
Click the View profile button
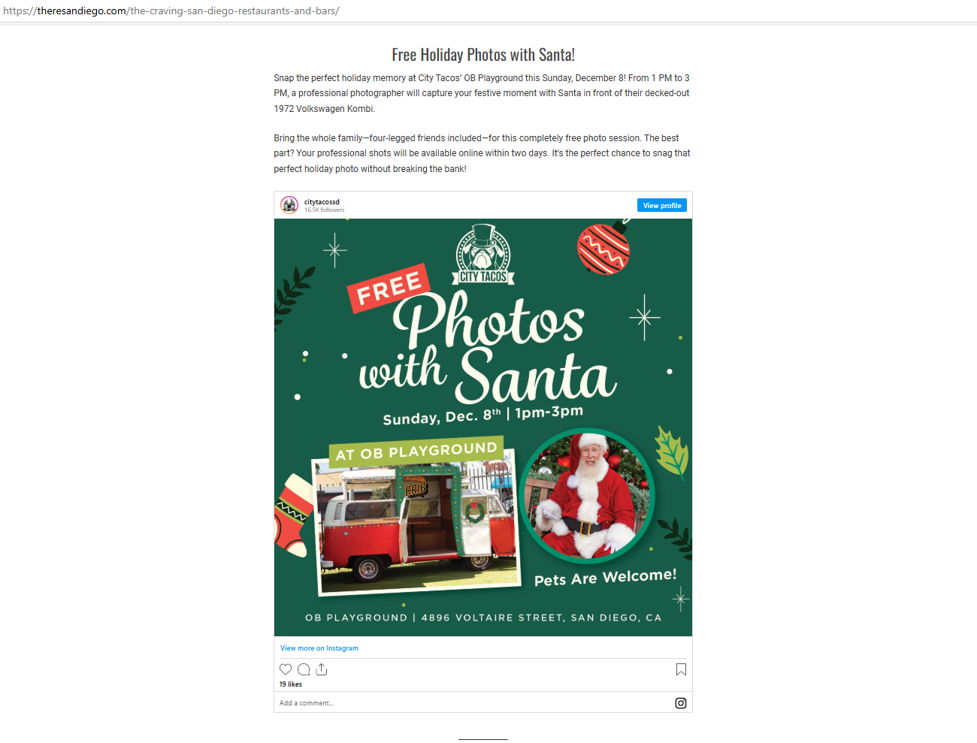tap(662, 205)
